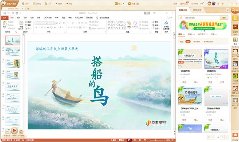Click the fit slide to window icon
This screenshot has width=239, height=142.
[173, 140]
